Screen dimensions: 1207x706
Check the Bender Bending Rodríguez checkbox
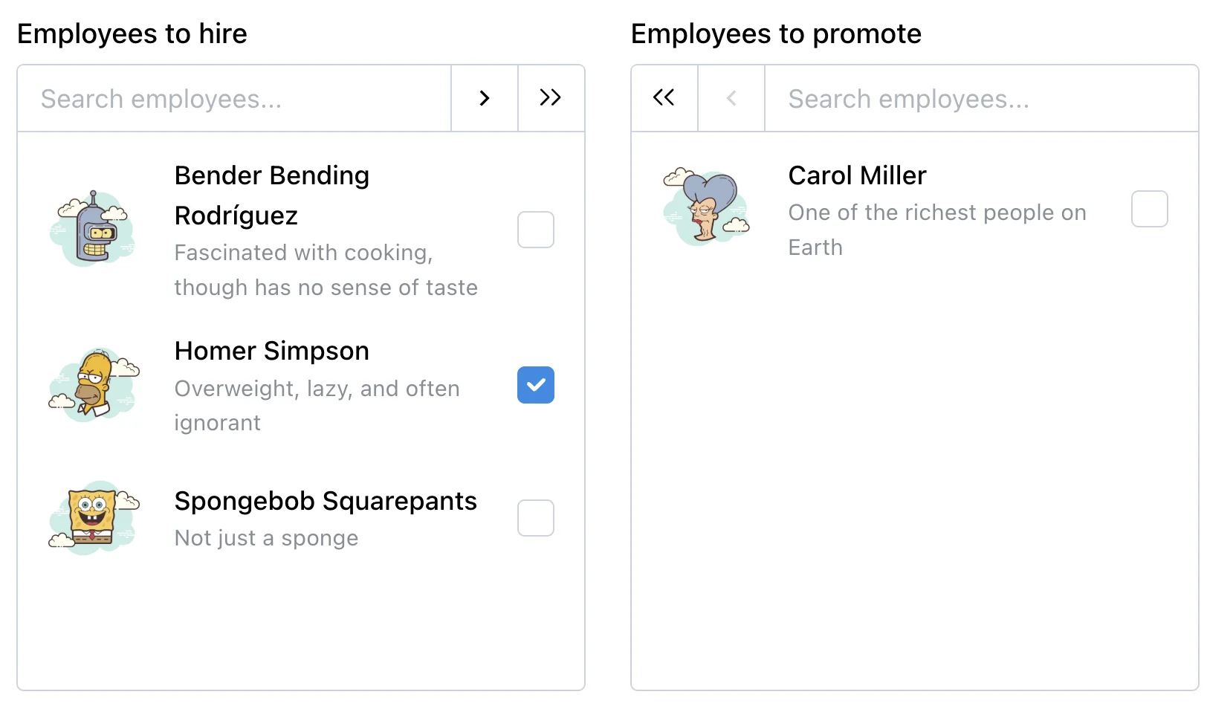click(536, 230)
